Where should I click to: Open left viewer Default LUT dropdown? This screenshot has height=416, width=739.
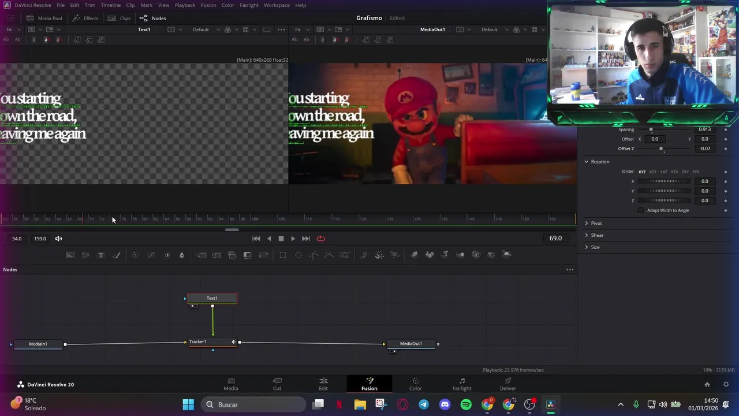tap(205, 29)
